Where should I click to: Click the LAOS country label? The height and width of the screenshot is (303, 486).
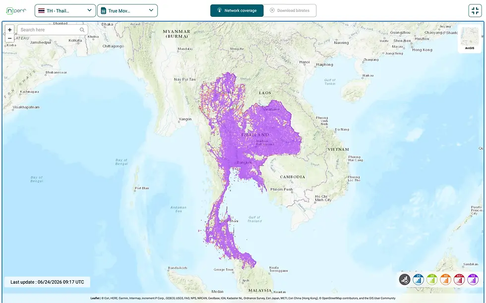coord(265,93)
